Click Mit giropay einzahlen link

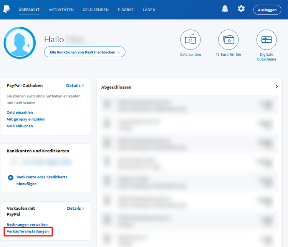[26, 119]
